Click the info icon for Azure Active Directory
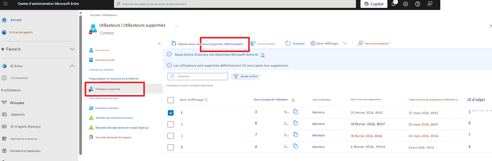This screenshot has width=492, height=161. (x=169, y=54)
